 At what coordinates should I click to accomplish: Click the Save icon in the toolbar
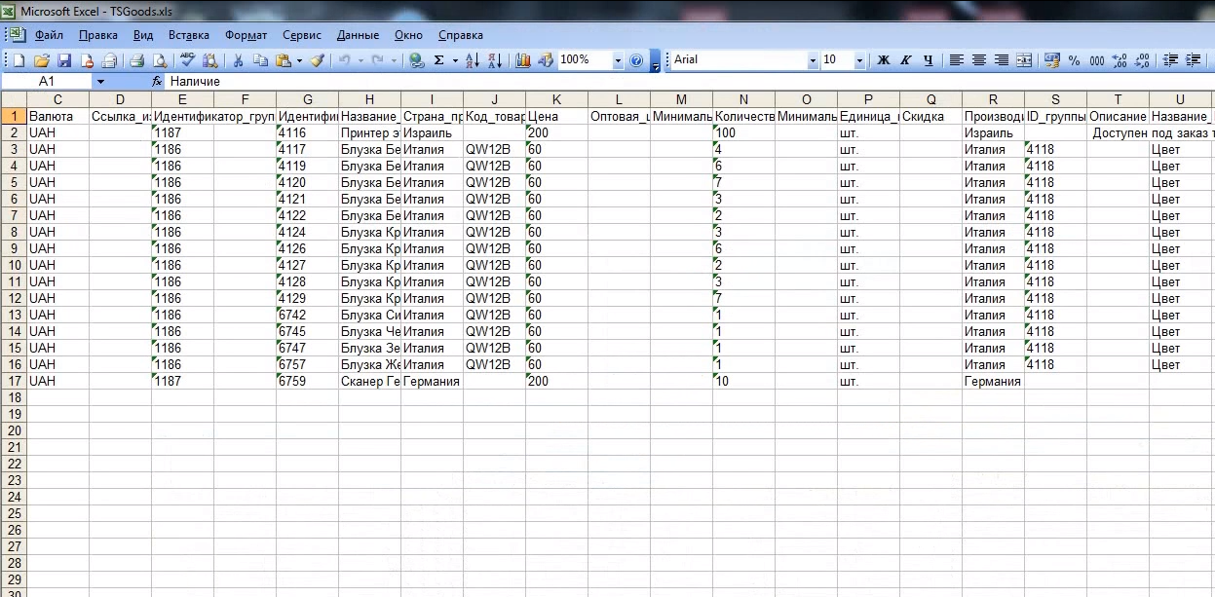coord(63,60)
